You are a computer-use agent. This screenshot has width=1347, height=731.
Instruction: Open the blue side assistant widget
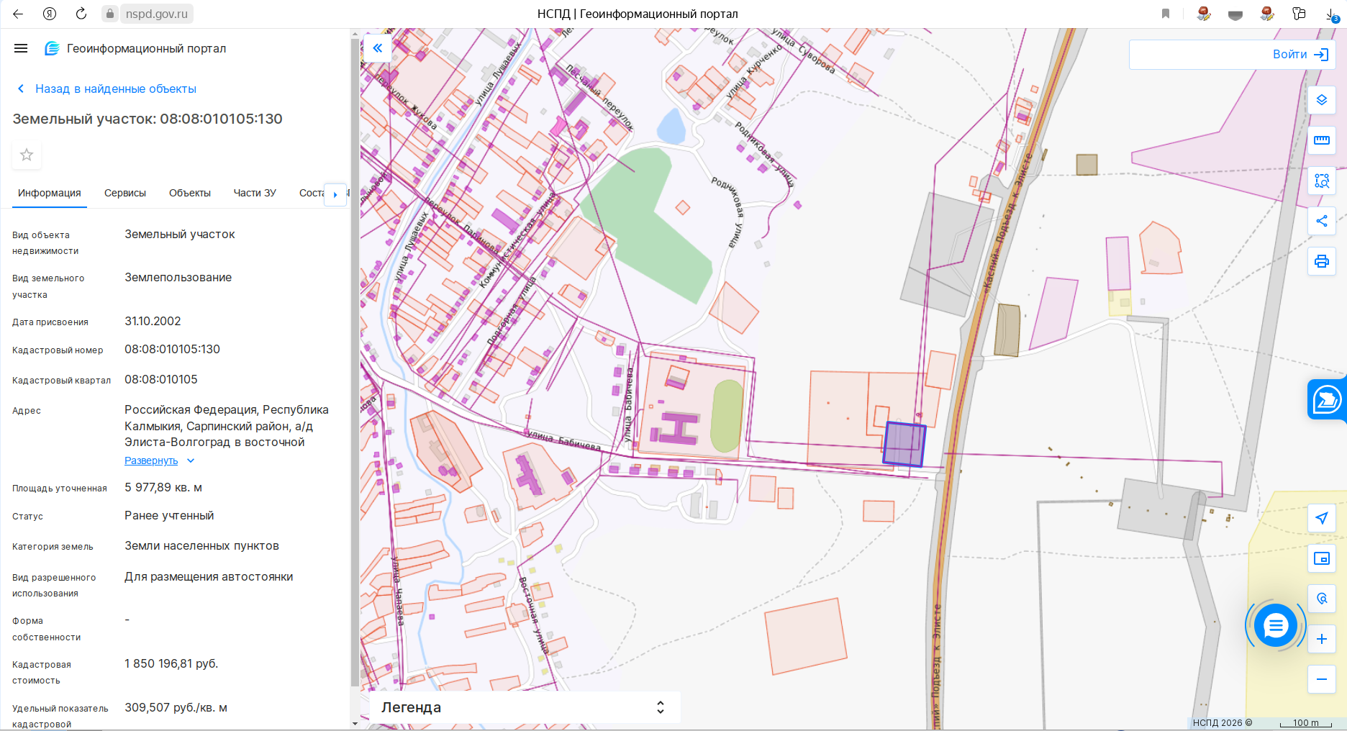coord(1327,399)
